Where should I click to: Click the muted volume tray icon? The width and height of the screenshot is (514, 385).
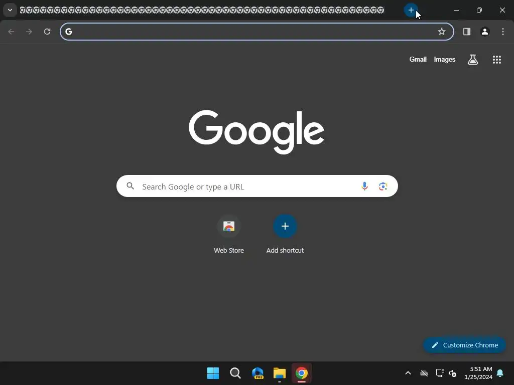coord(453,373)
